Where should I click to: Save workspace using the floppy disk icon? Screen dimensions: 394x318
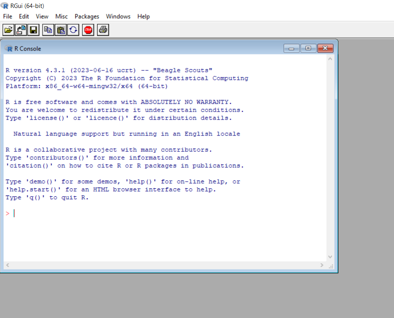click(33, 30)
